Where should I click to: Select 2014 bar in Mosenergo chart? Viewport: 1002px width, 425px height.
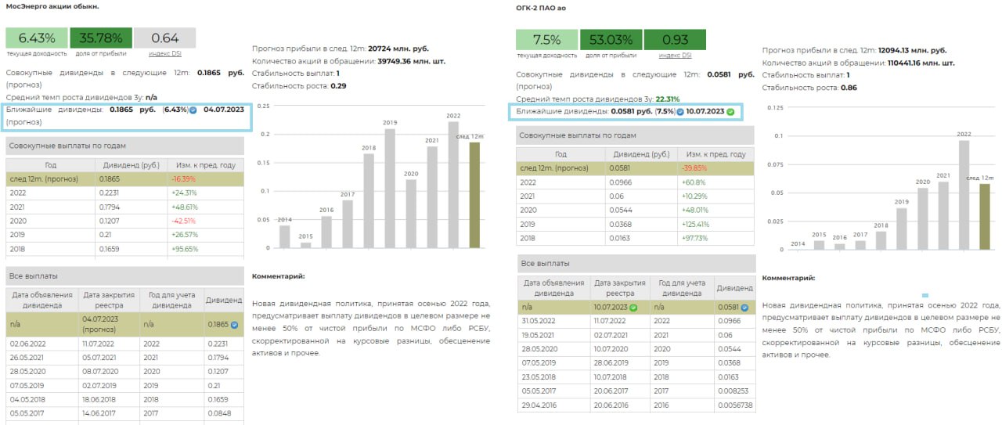pos(284,236)
